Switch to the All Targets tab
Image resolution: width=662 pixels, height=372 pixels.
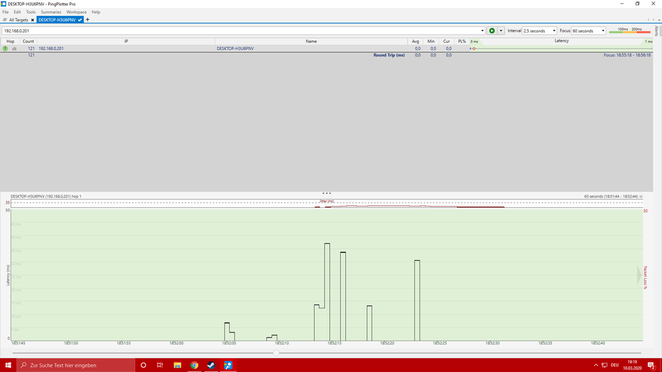coord(18,20)
